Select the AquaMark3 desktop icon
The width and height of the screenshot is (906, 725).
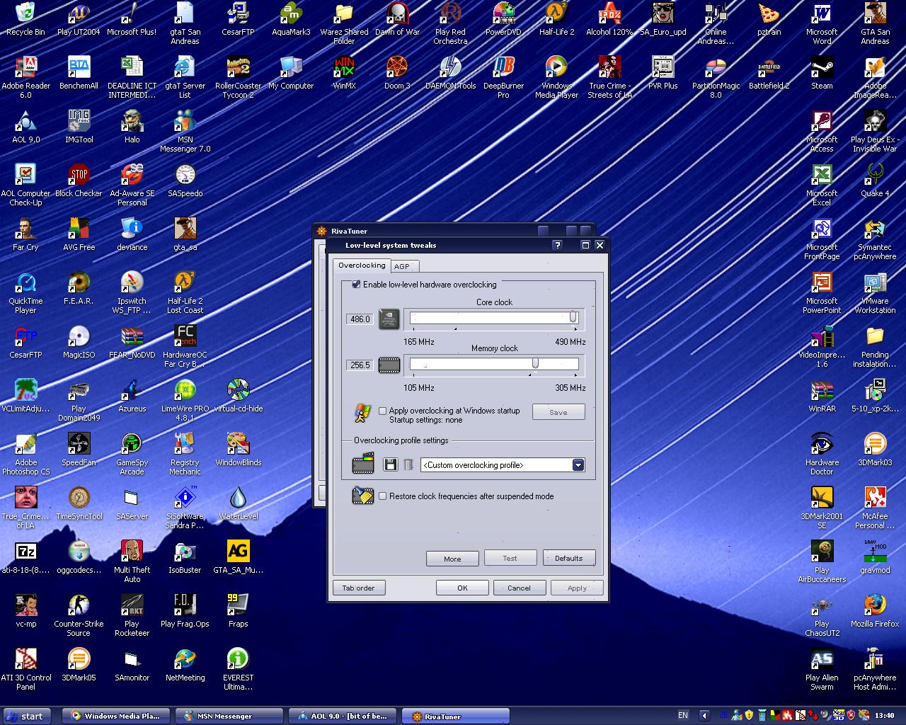click(x=291, y=19)
